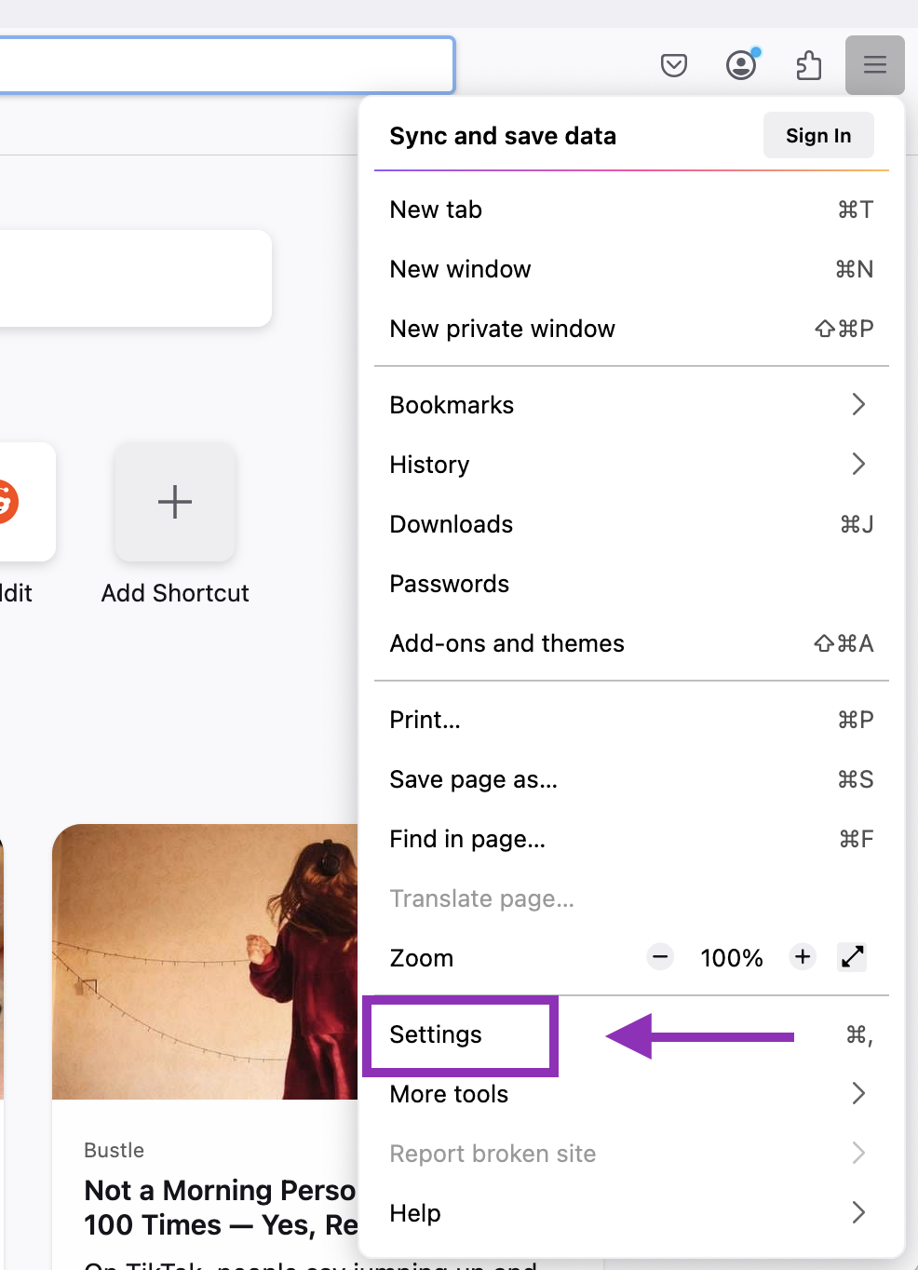Viewport: 918px width, 1270px height.
Task: Click the 100% zoom level control
Action: (732, 956)
